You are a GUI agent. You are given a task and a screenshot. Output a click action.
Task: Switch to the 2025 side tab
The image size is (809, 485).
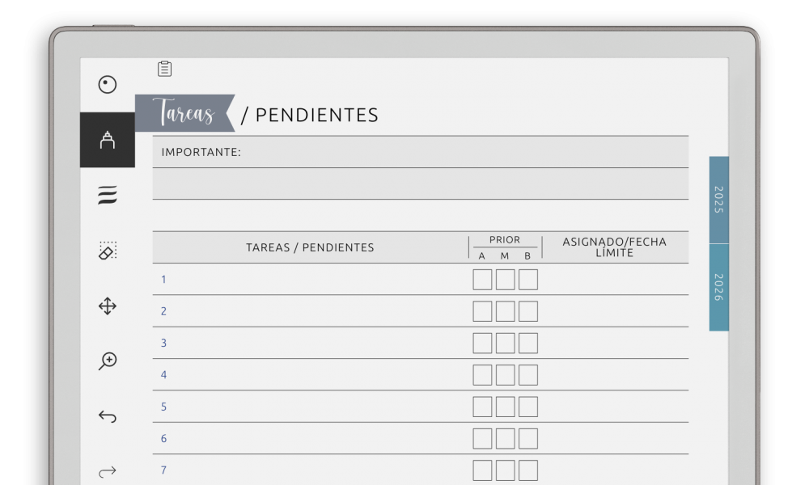point(718,200)
